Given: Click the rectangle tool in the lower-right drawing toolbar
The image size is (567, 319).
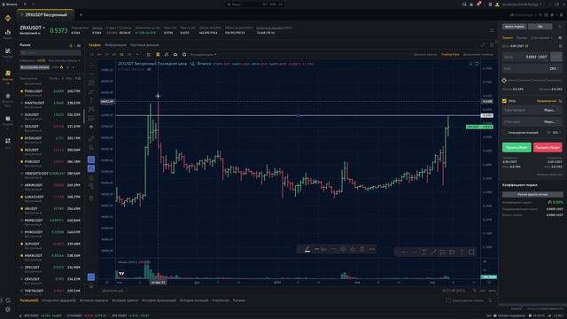Looking at the screenshot, I should tap(471, 252).
